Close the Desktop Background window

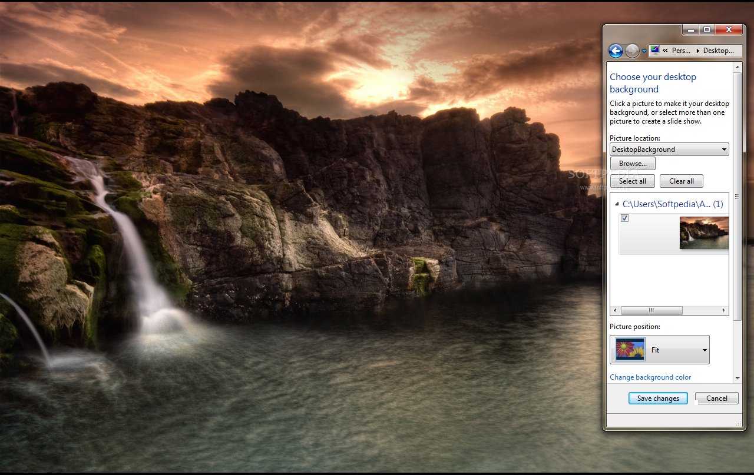[x=729, y=29]
